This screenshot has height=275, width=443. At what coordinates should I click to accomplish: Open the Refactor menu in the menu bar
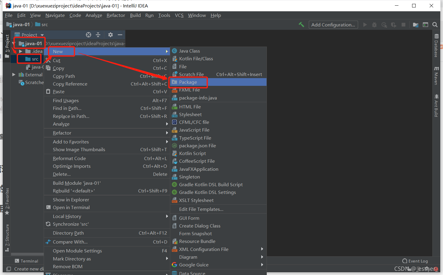coord(116,15)
